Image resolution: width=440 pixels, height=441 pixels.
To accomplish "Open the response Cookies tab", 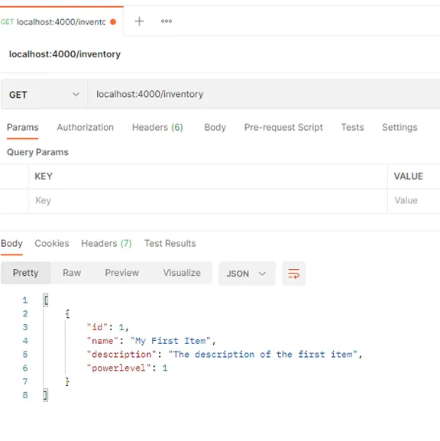I will point(52,243).
